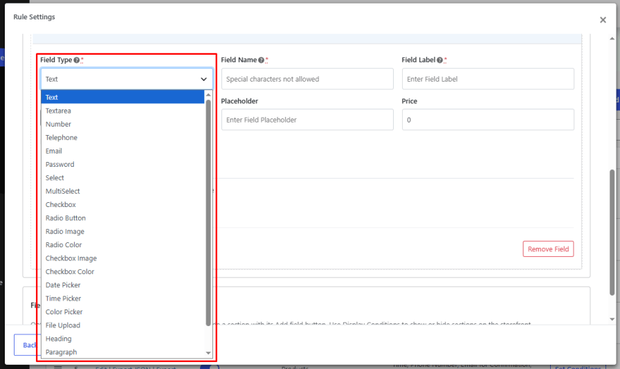
Task: Select the Paragraph option
Action: click(x=122, y=352)
